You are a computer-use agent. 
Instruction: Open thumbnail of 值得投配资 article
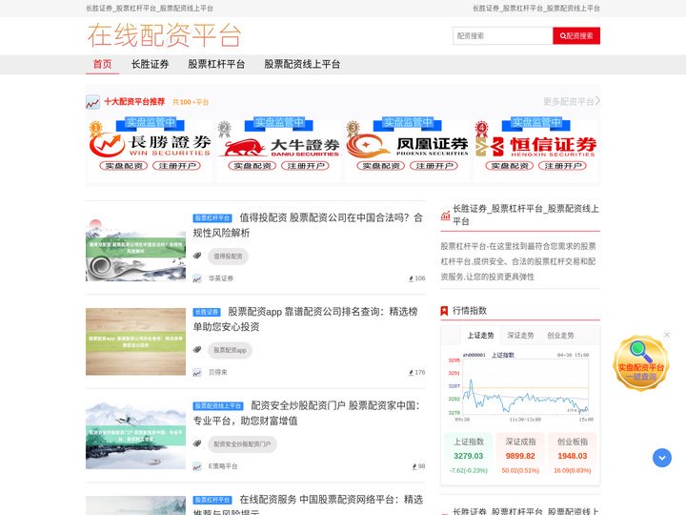(135, 247)
